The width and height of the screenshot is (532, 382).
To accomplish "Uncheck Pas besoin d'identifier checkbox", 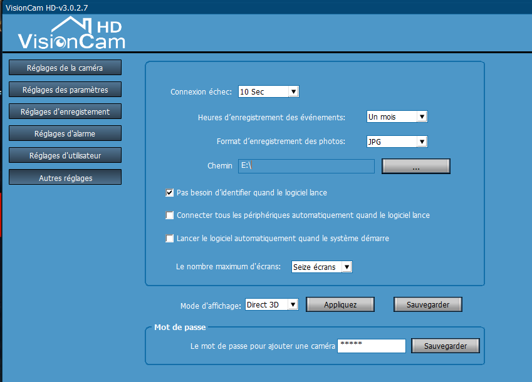I will click(x=170, y=193).
